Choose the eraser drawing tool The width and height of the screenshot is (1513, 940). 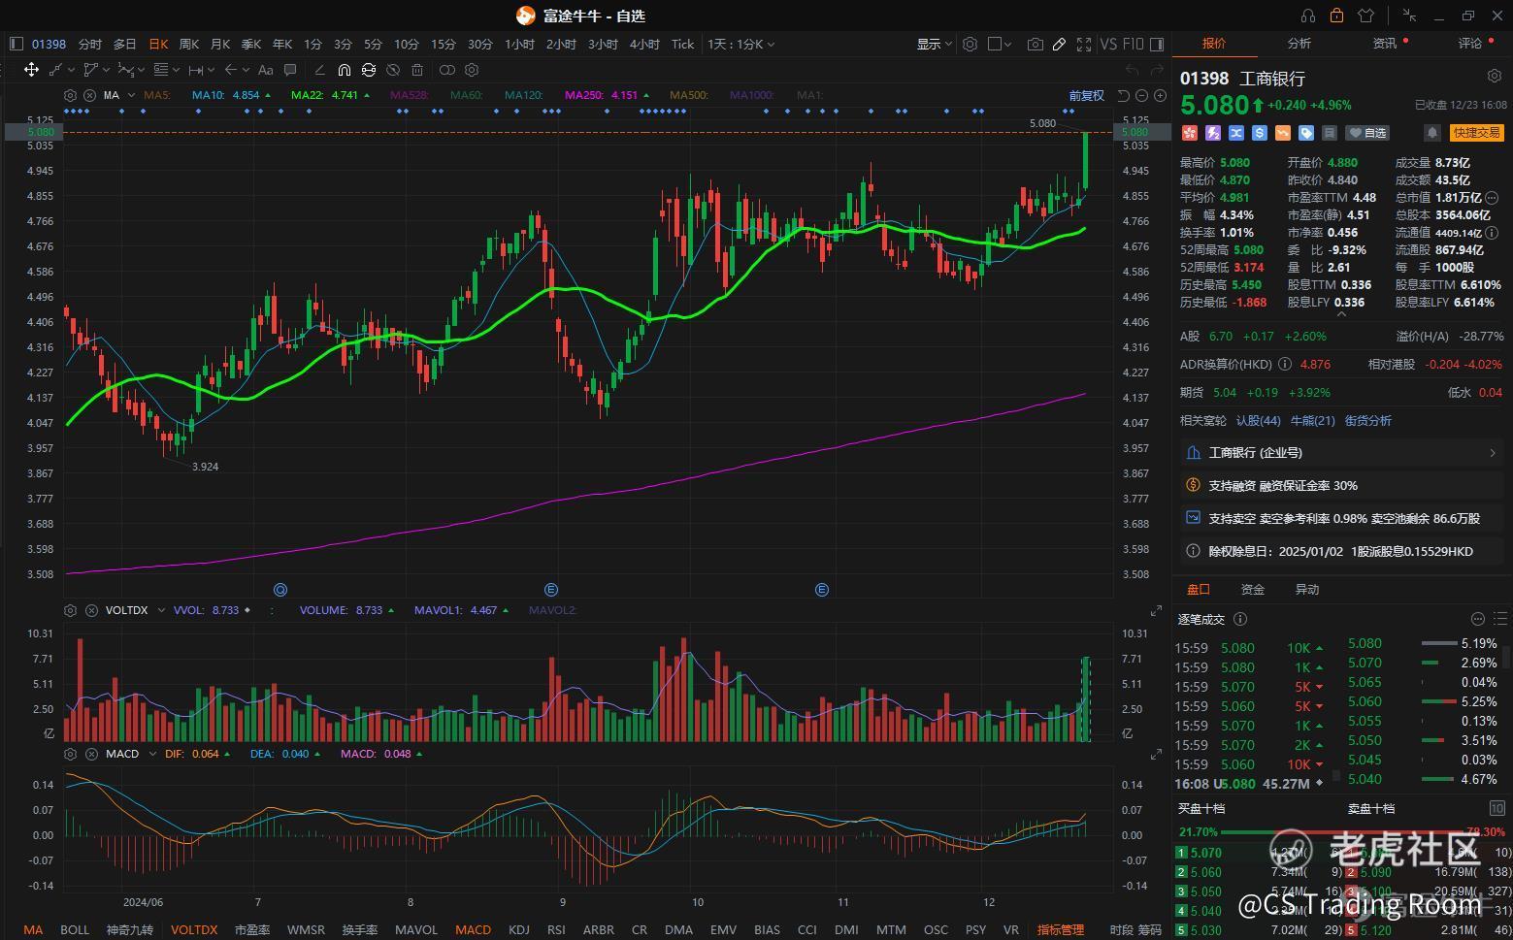(319, 70)
